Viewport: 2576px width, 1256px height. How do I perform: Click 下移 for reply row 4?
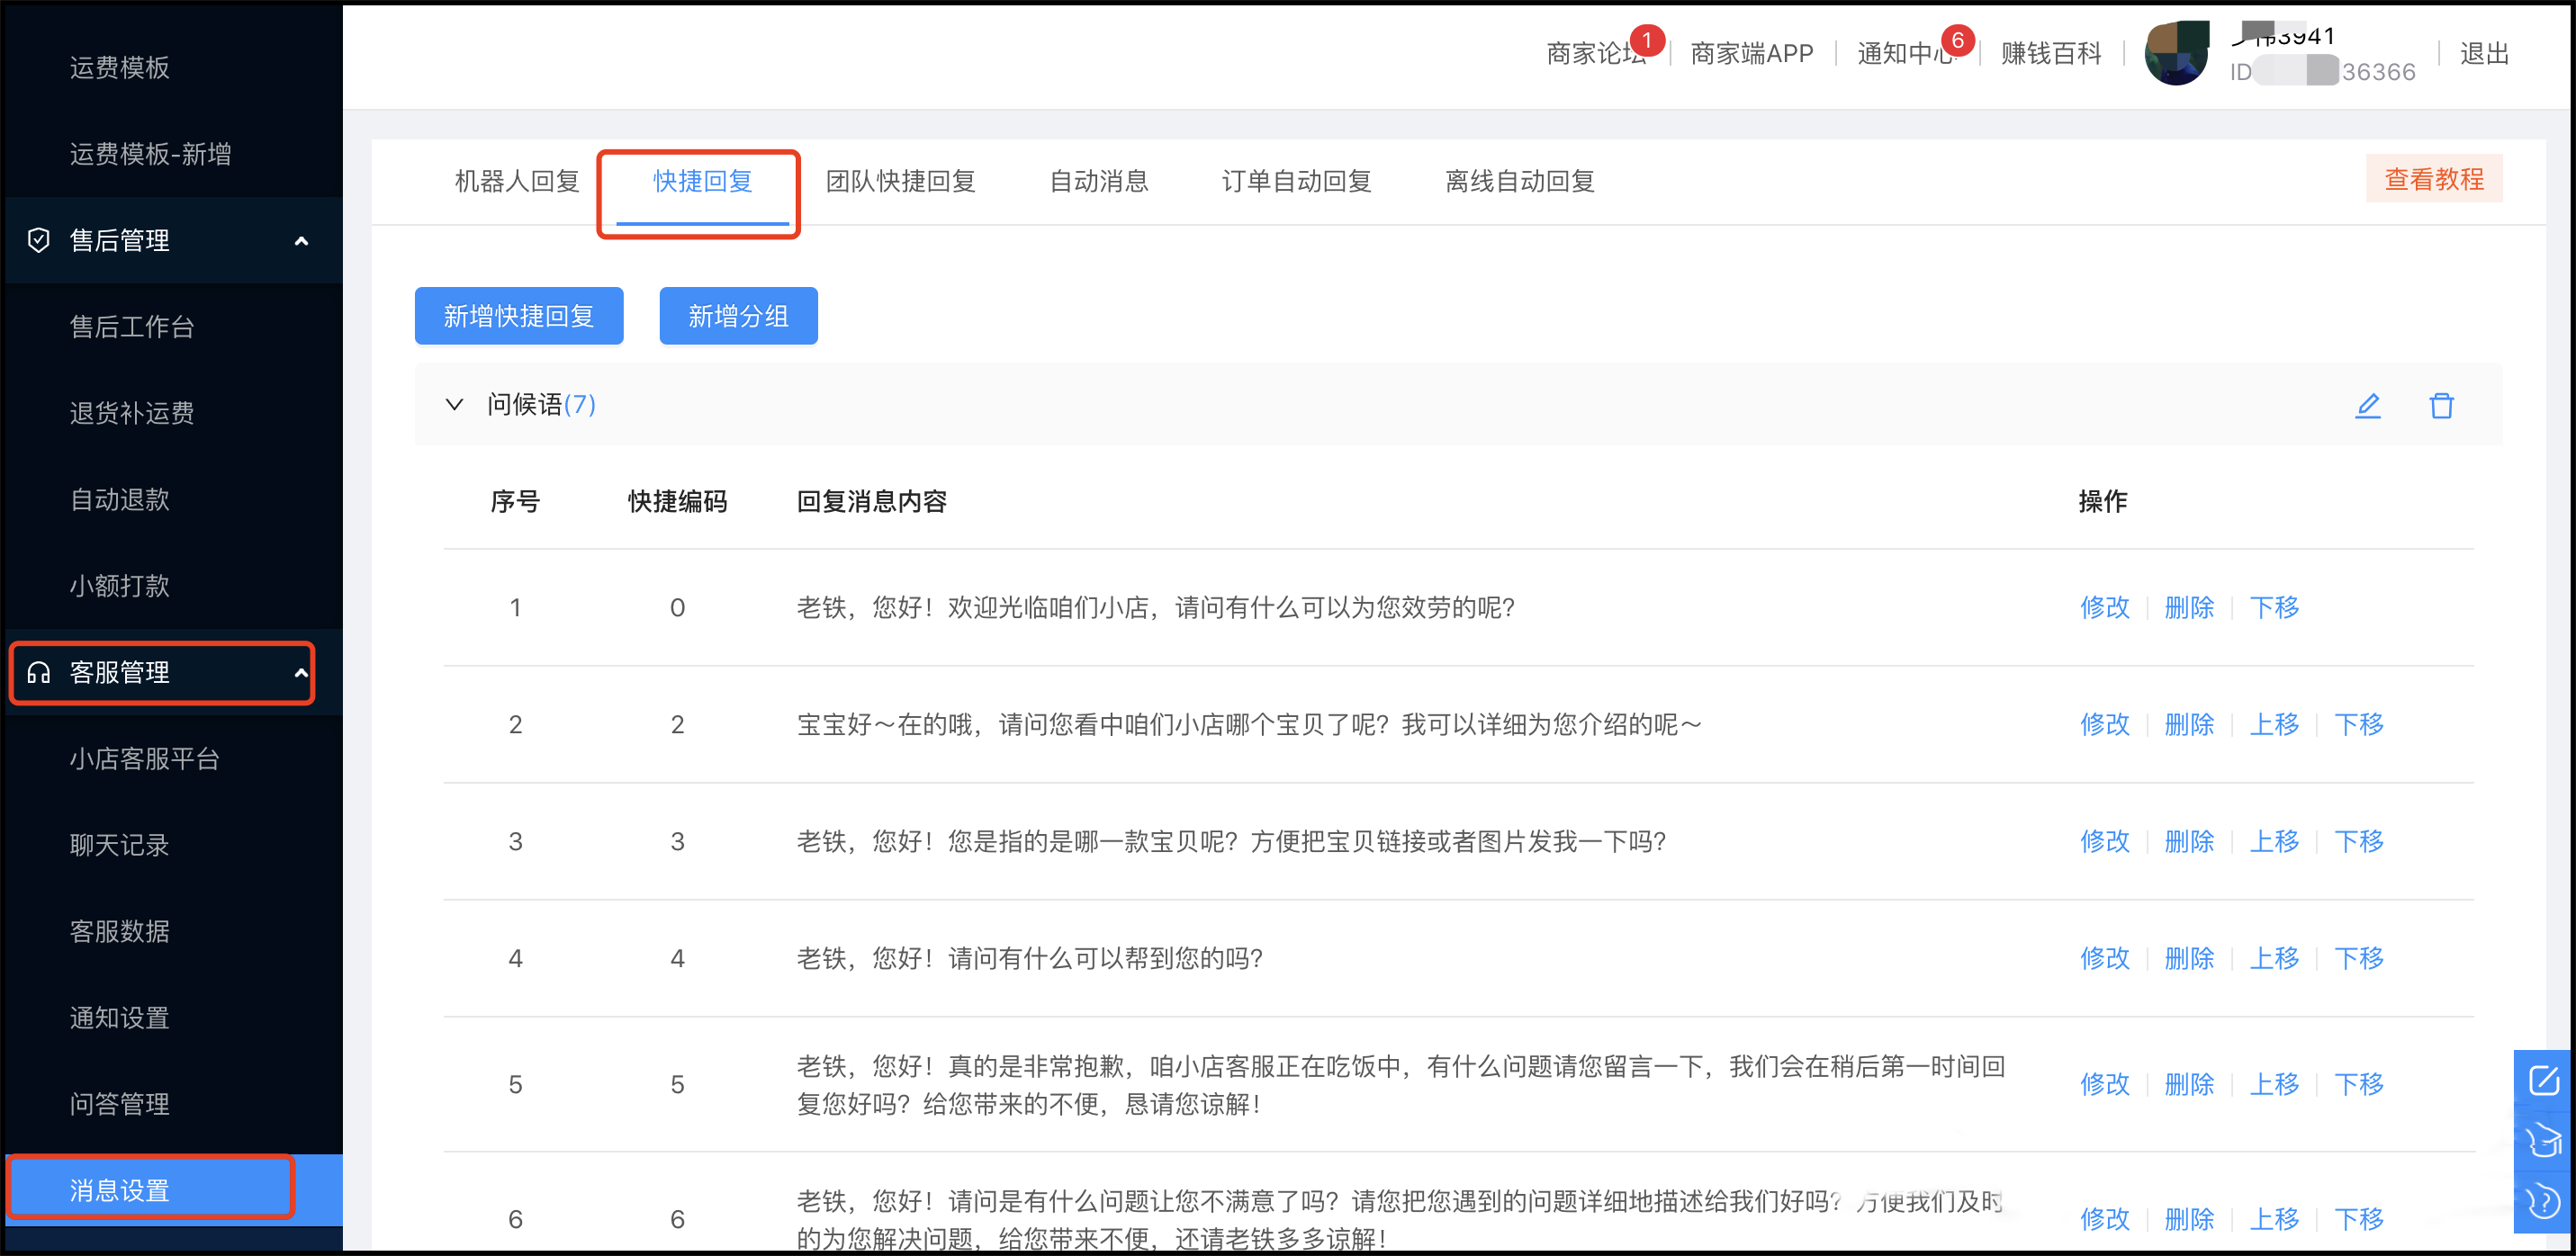click(x=2359, y=958)
